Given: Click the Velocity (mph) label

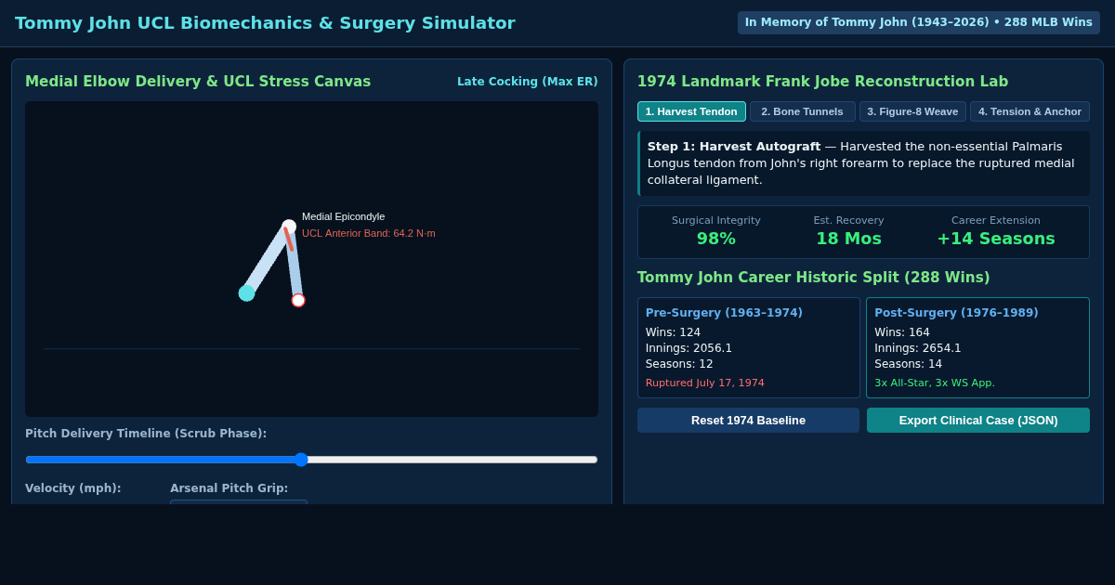Looking at the screenshot, I should pos(73,488).
